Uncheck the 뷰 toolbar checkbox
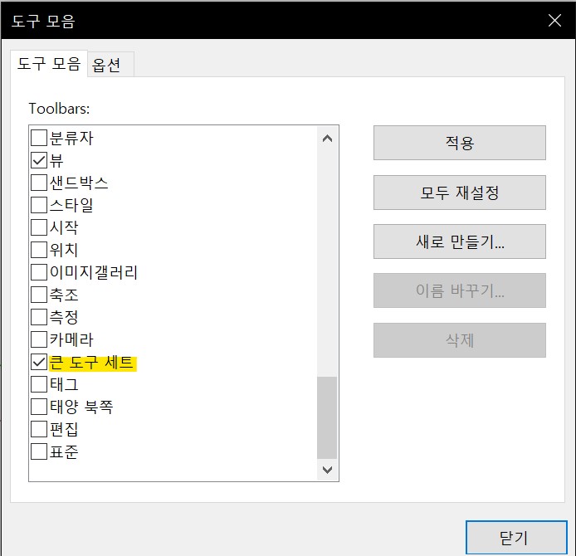Image resolution: width=576 pixels, height=556 pixels. 39,160
